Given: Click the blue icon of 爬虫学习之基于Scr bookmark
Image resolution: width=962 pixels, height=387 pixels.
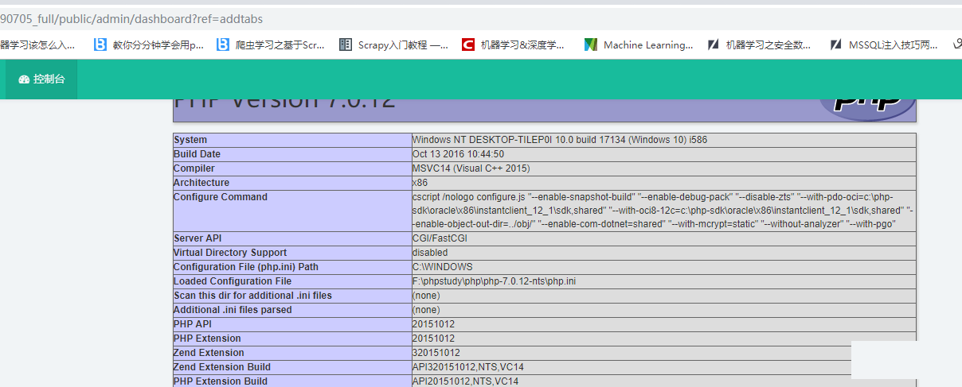Looking at the screenshot, I should click(223, 45).
